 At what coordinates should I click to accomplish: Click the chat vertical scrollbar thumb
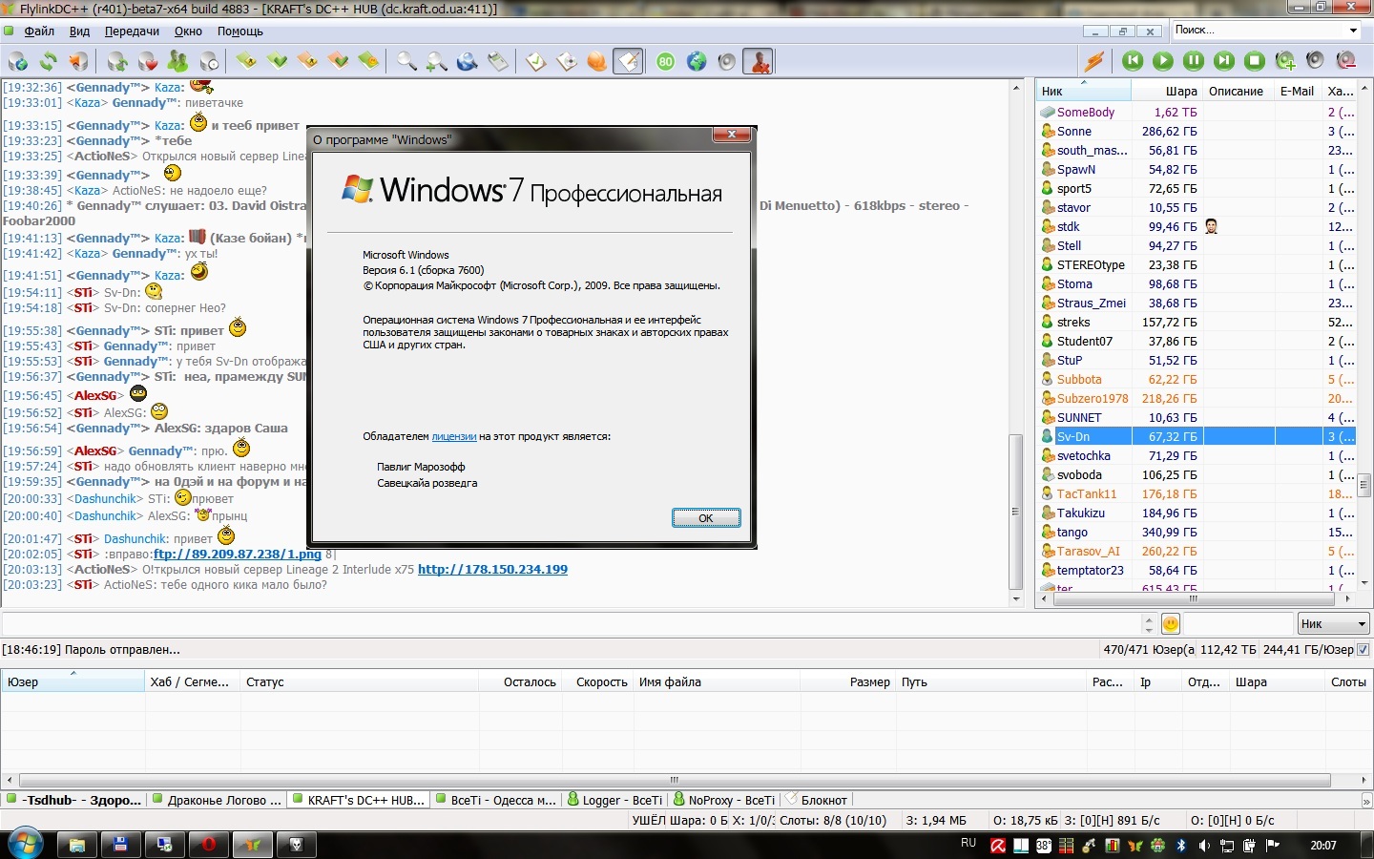coord(1015,512)
